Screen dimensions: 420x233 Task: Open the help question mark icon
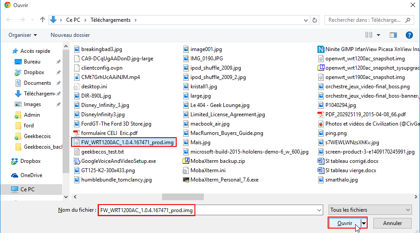409,35
